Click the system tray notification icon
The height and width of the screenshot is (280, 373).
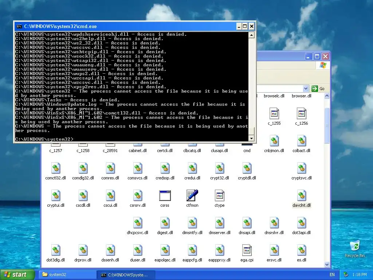pyautogui.click(x=346, y=275)
